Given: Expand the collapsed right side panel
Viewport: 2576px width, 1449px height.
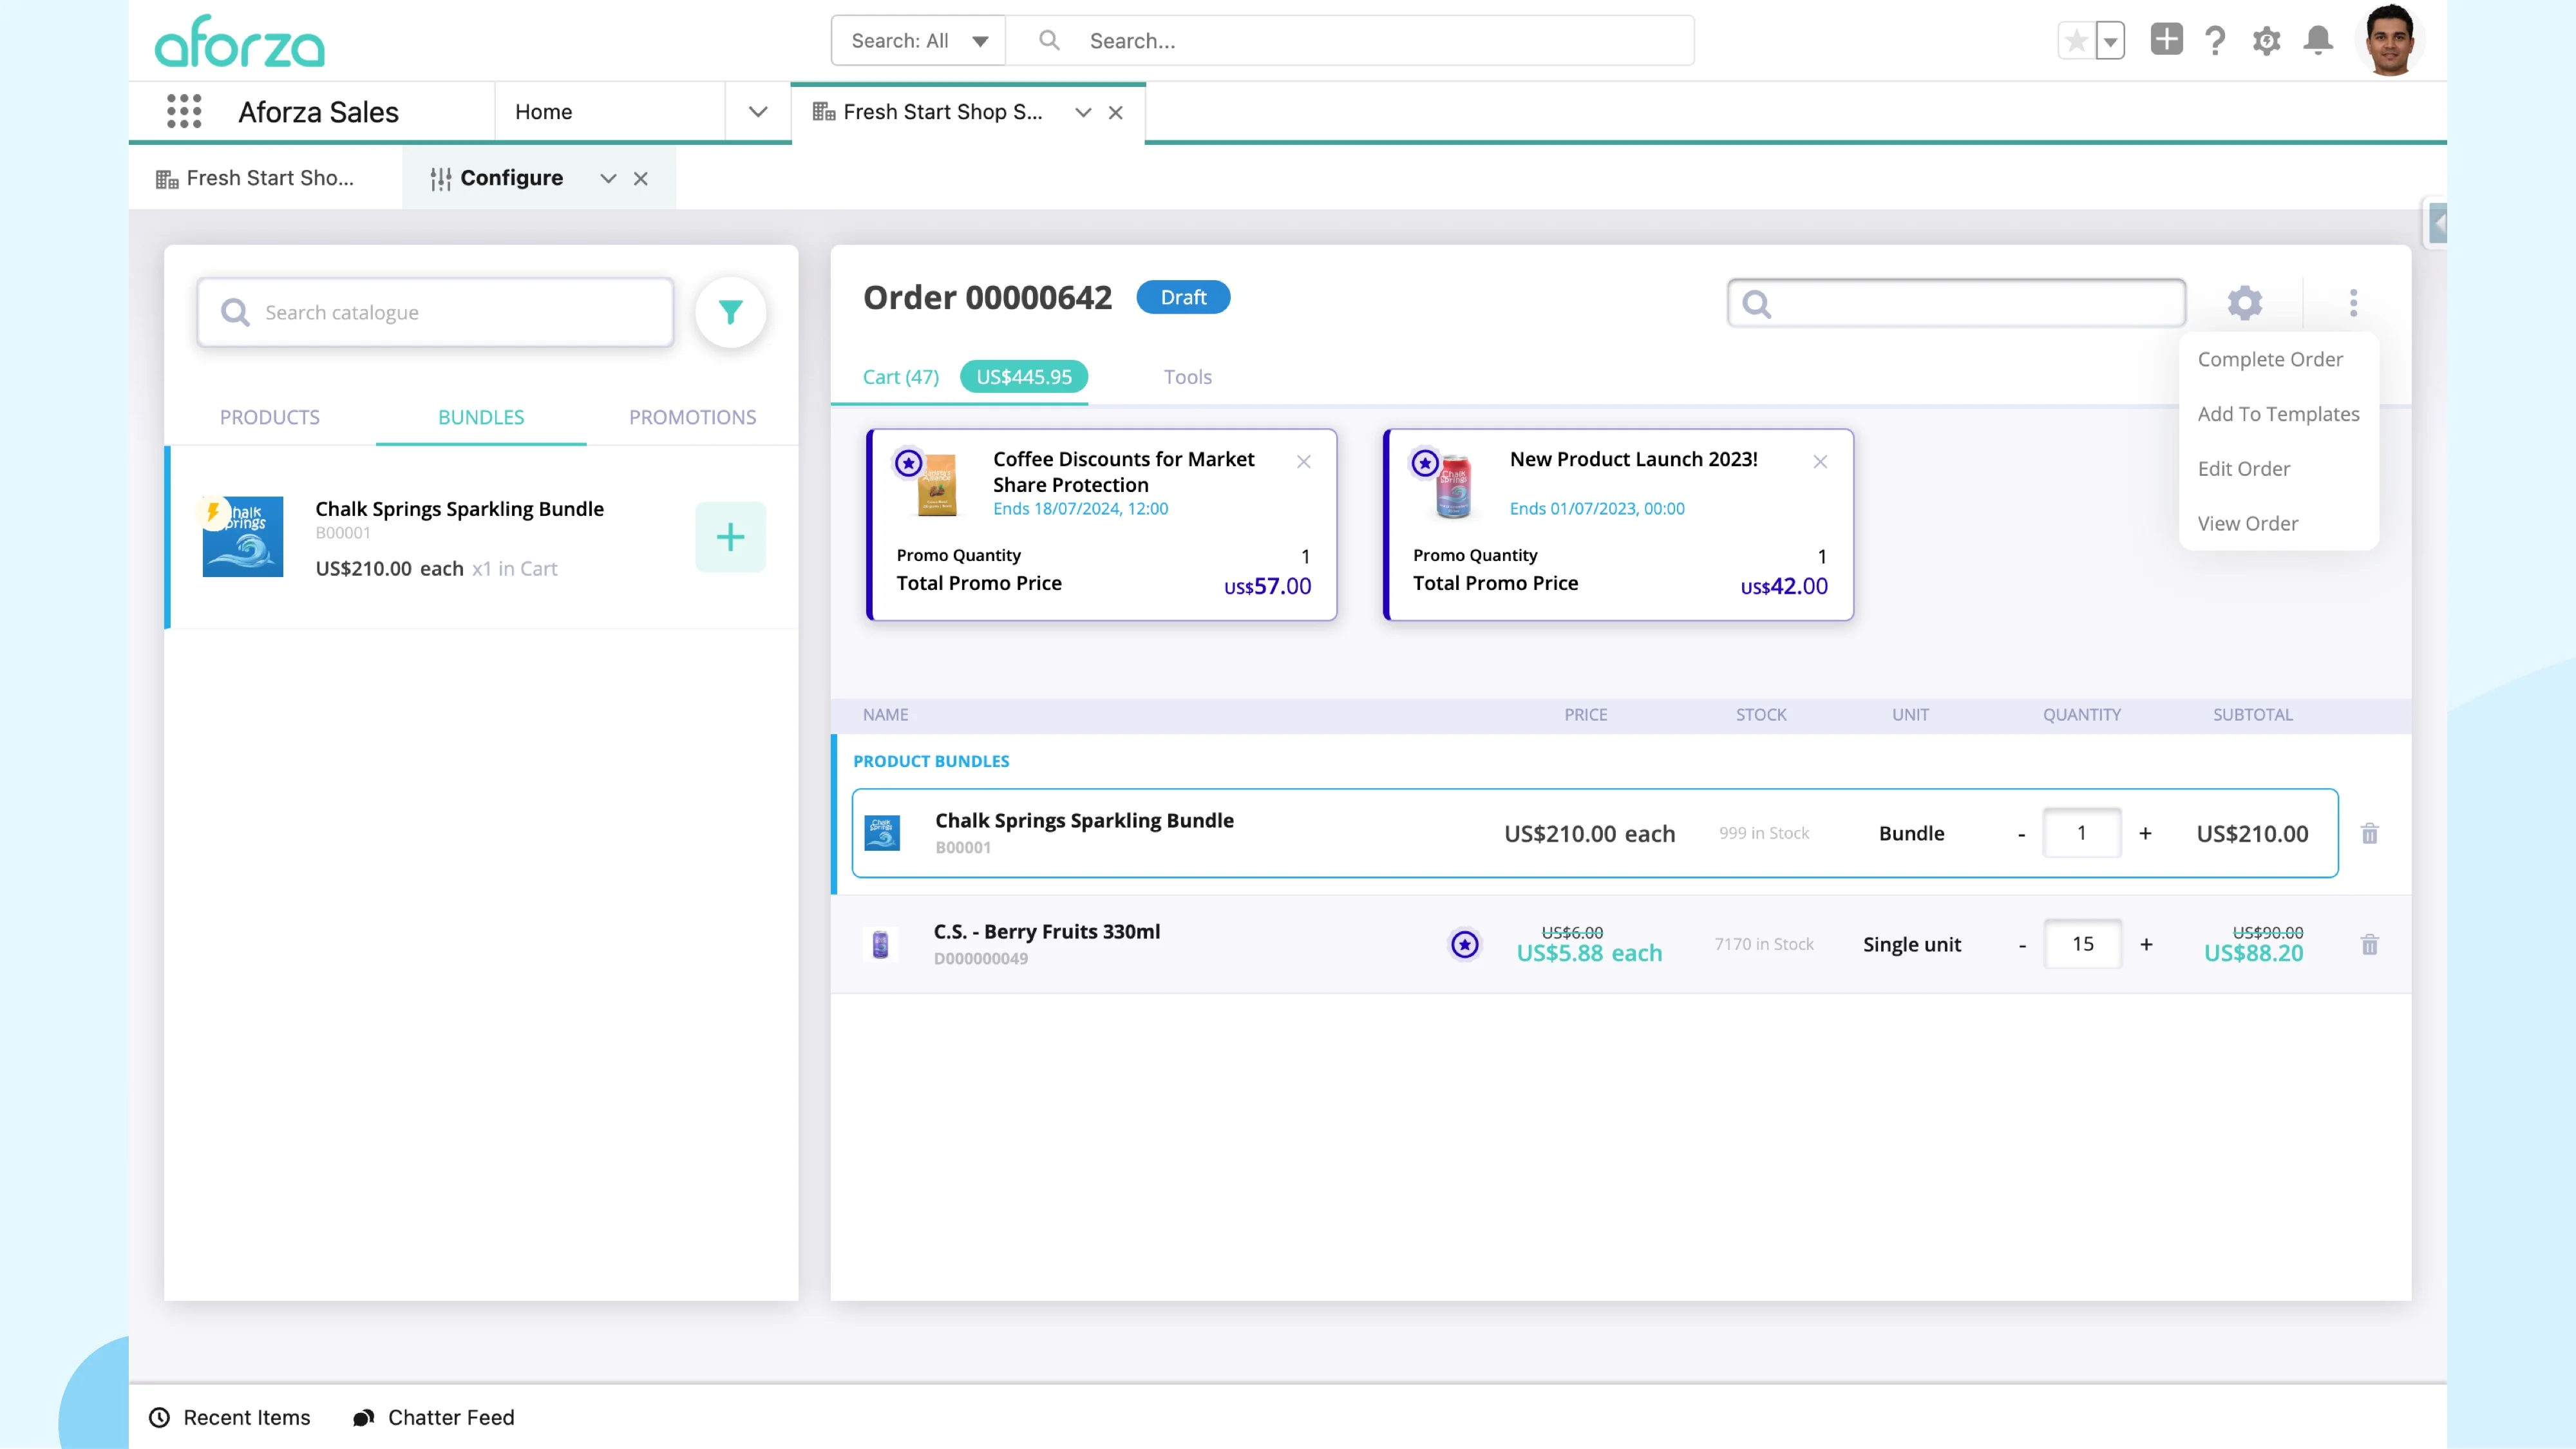Looking at the screenshot, I should point(2437,224).
